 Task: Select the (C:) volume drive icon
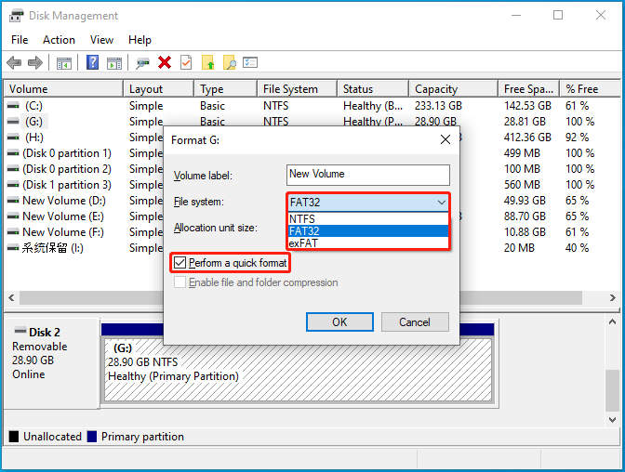point(13,106)
